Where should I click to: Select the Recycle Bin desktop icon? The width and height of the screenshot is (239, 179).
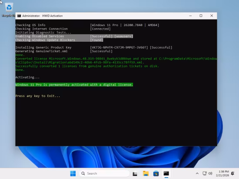[9, 10]
